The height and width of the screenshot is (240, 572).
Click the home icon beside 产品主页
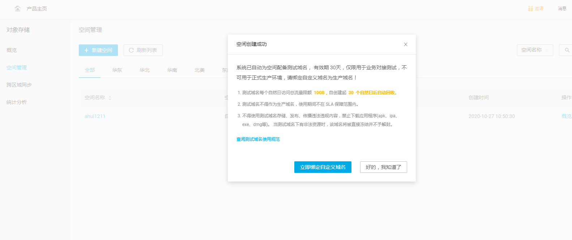click(x=17, y=8)
